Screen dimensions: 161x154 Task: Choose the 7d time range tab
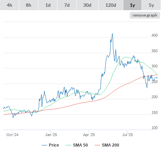tap(67, 5)
